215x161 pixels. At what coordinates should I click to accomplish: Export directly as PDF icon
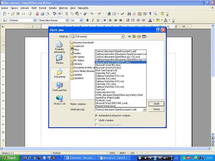(37, 14)
